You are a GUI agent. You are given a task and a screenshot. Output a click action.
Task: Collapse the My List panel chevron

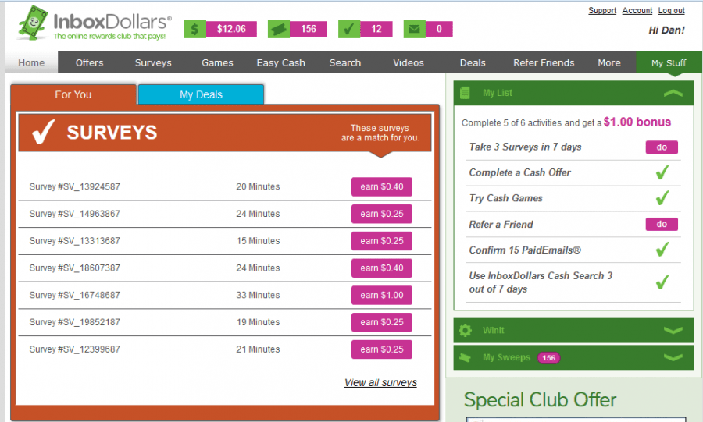[673, 93]
